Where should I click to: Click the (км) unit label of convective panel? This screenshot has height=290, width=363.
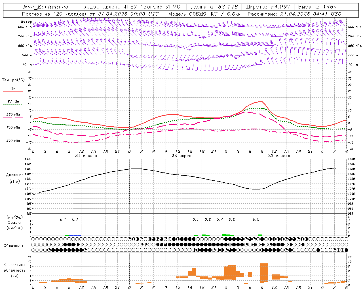click(15, 276)
